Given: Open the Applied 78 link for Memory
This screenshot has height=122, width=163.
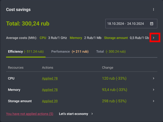Looking at the screenshot, I should (50, 90).
